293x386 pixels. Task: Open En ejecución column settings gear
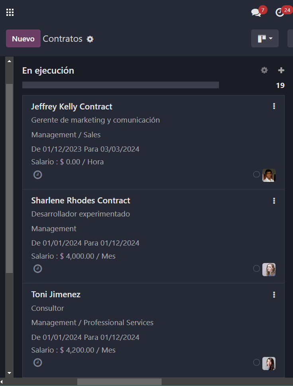click(264, 70)
